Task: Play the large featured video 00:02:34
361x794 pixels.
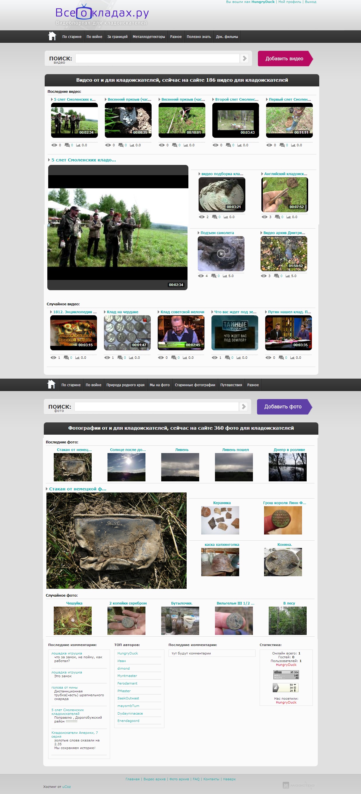Action: [117, 227]
